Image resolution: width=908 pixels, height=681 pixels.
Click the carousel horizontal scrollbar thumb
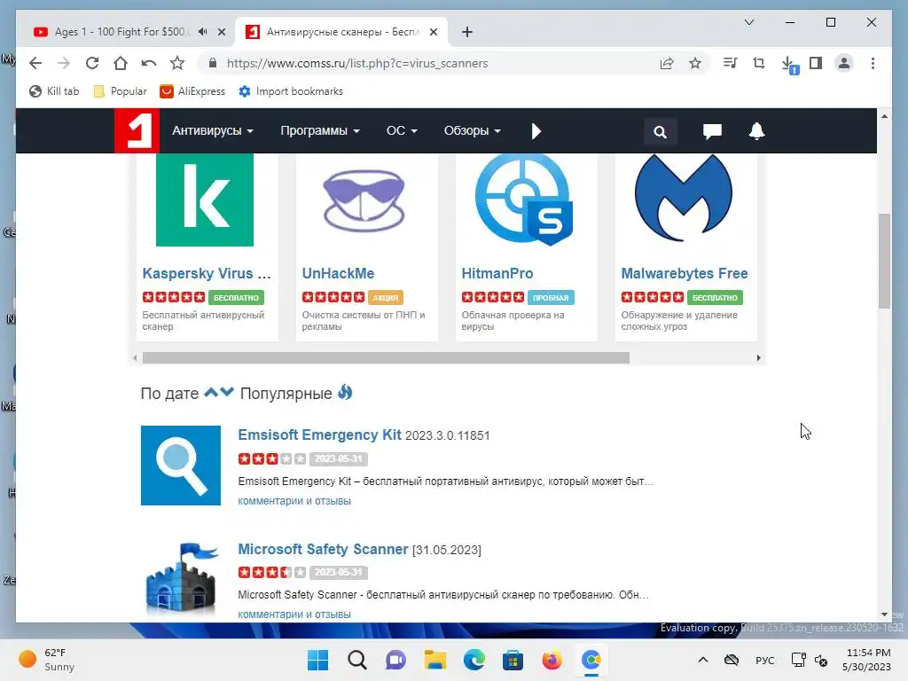(x=386, y=358)
